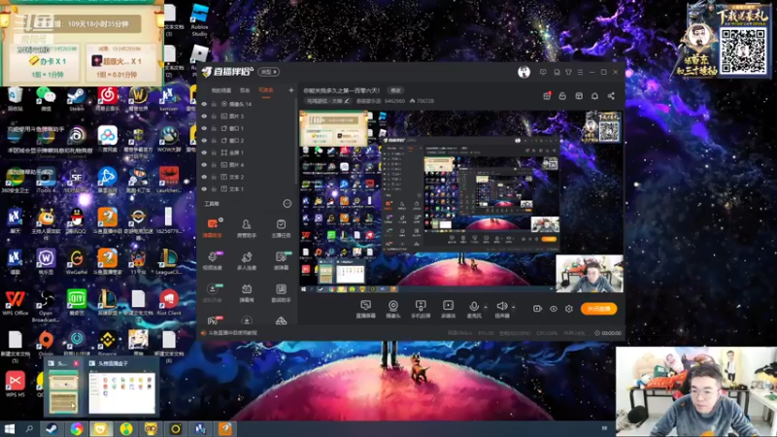The image size is (777, 437).
Task: Open the 弹幕助手 tool in toolbox
Action: click(213, 228)
